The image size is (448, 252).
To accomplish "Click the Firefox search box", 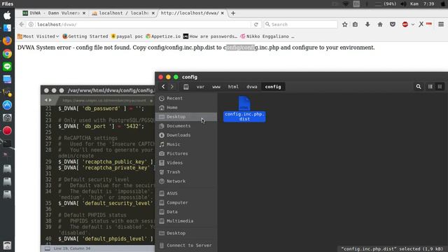I will click(300, 24).
